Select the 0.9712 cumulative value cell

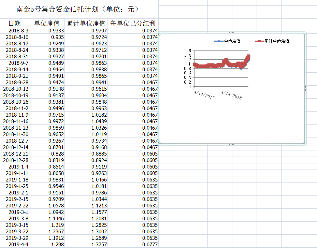tap(86, 50)
